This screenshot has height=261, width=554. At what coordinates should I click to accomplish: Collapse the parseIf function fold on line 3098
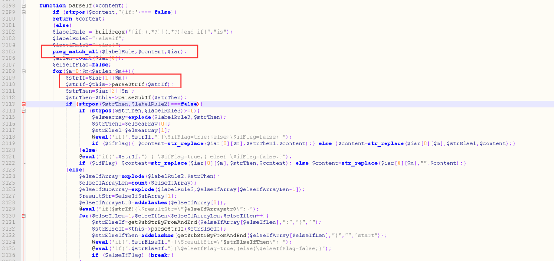pyautogui.click(x=24, y=6)
